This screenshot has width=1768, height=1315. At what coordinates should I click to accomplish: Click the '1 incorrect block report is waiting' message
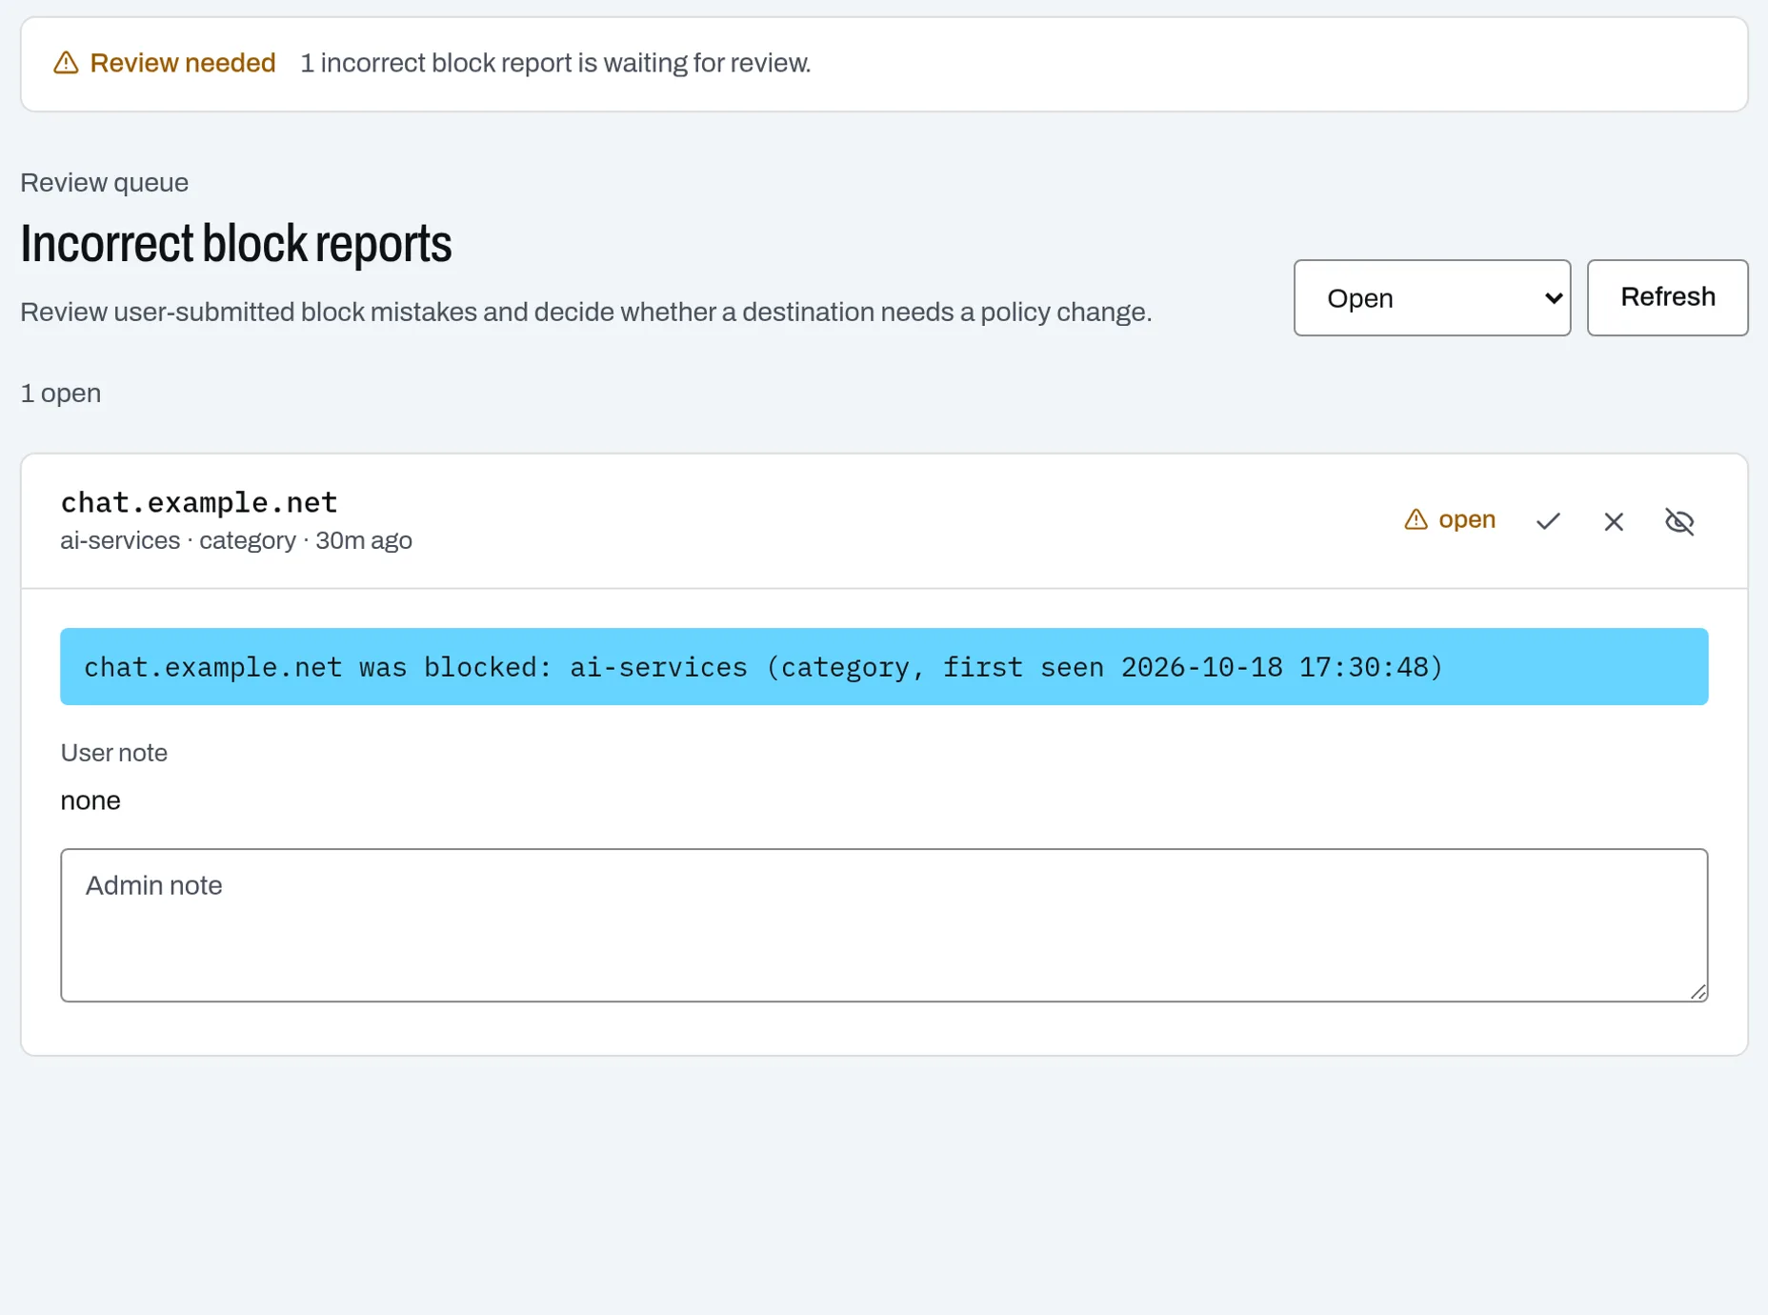555,63
